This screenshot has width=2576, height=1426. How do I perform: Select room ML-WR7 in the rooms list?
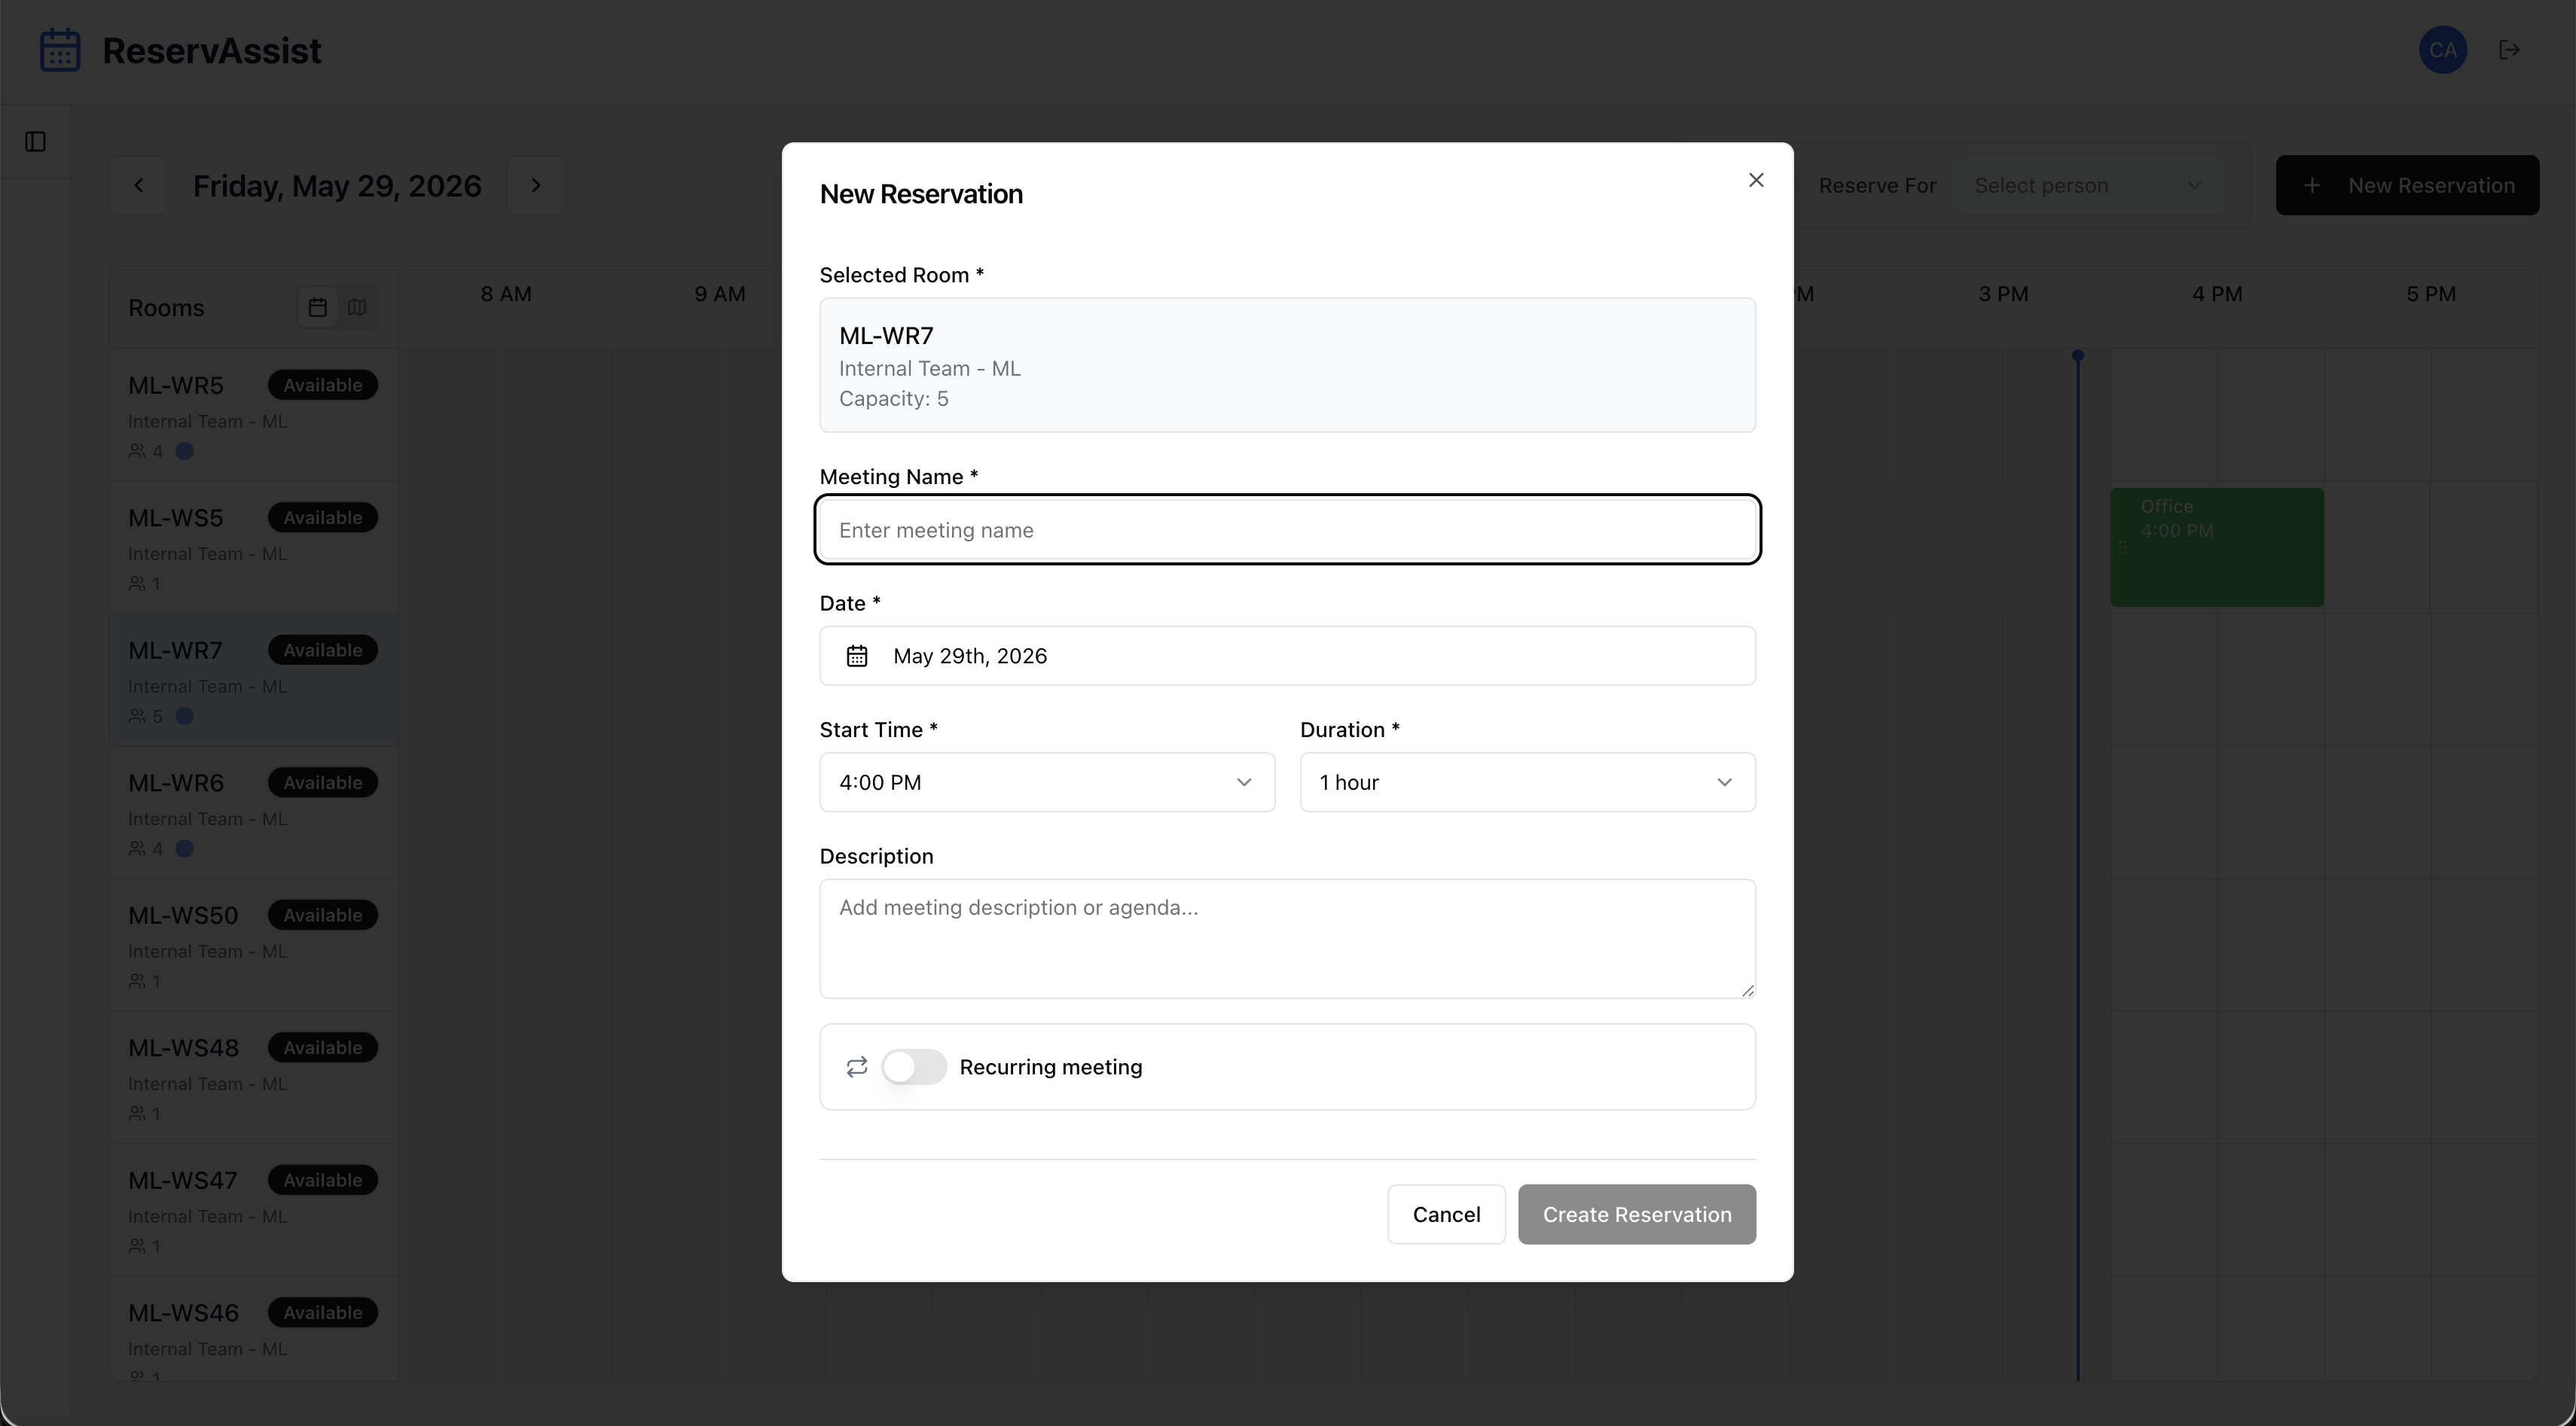pos(253,681)
